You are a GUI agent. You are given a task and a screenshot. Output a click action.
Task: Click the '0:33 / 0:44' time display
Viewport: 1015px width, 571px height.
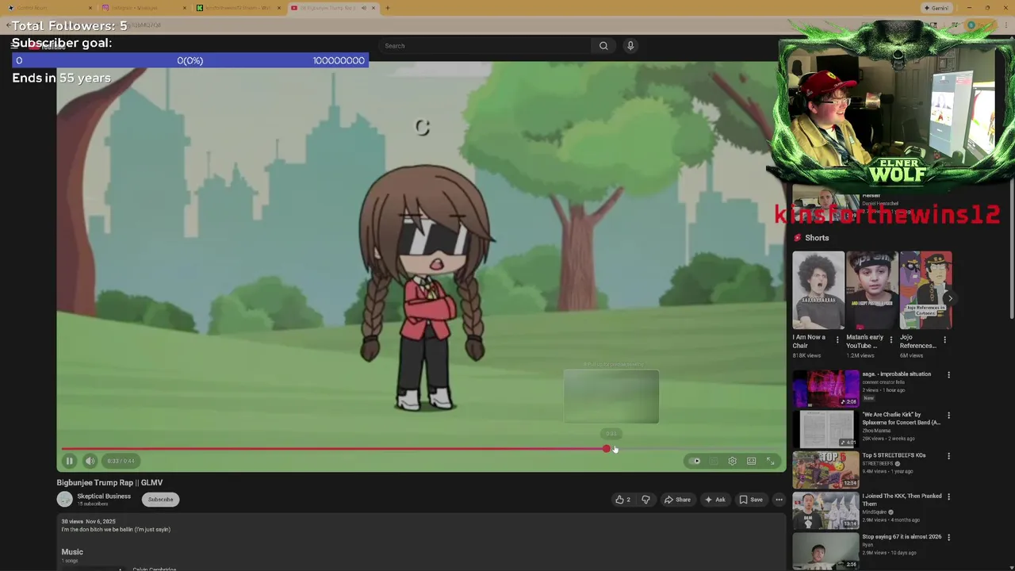121,461
